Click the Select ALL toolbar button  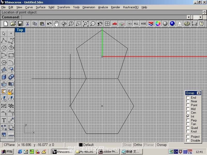click(136, 24)
